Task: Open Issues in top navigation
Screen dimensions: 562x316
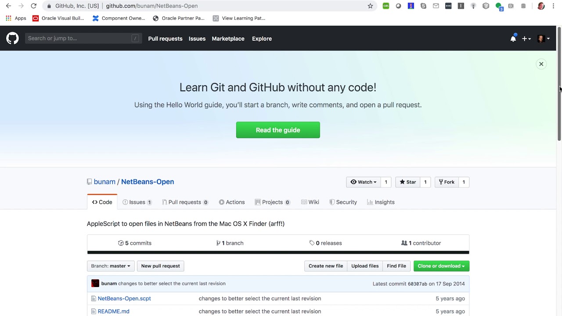Action: (x=197, y=39)
